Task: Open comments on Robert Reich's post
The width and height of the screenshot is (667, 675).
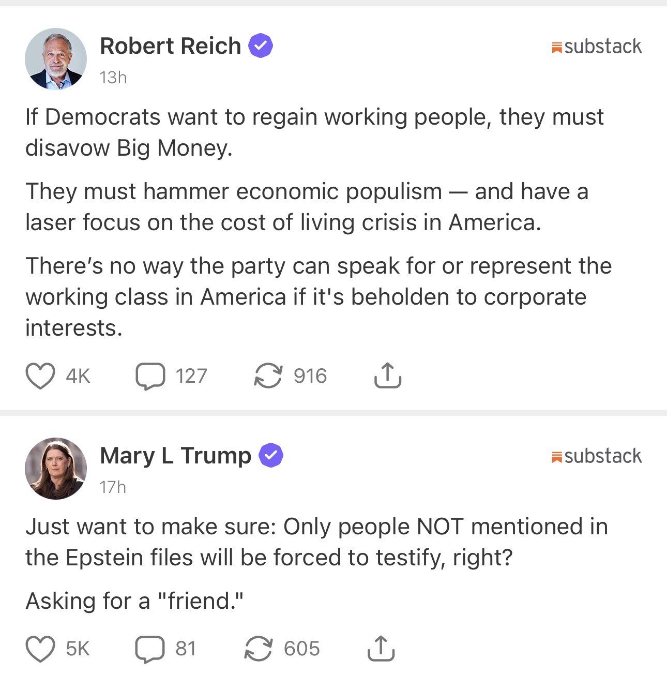Action: pos(150,376)
